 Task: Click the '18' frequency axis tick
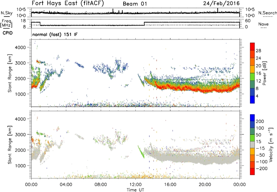pos(23,21)
